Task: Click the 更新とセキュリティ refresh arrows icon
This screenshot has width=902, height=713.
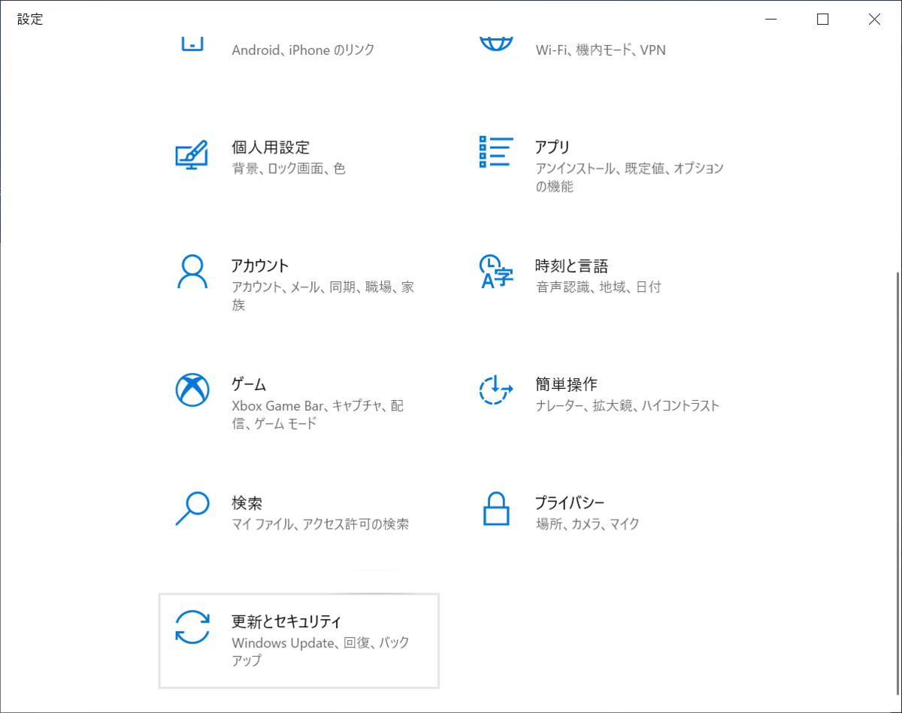Action: tap(192, 627)
